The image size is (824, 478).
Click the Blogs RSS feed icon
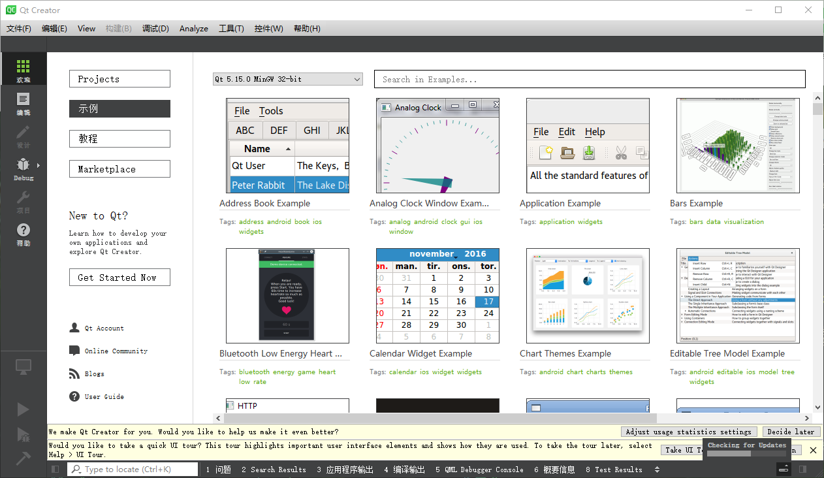point(74,374)
